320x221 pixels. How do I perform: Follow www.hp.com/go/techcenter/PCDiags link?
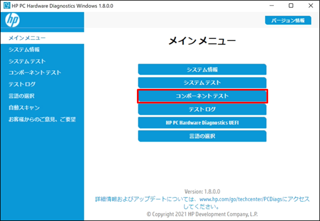click(241, 199)
